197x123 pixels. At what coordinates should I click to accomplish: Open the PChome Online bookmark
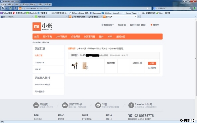79,13
